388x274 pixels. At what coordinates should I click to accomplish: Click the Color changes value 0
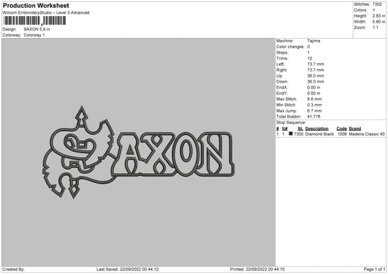tap(308, 47)
